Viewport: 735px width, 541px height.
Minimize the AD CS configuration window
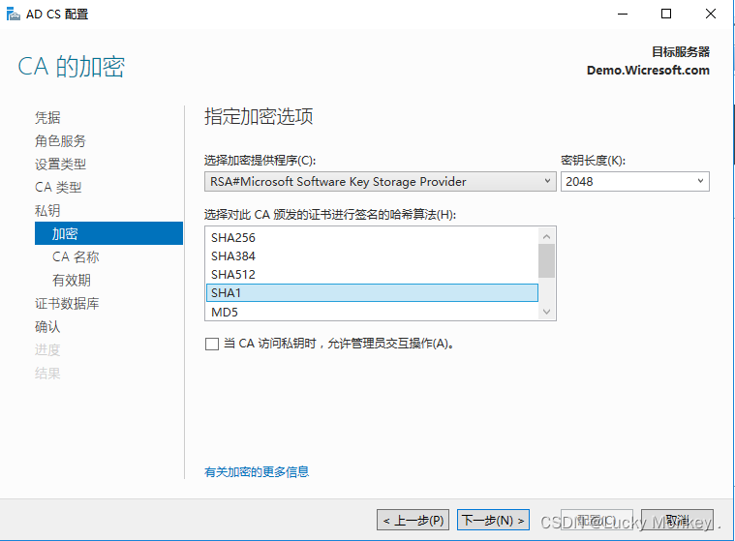click(623, 15)
